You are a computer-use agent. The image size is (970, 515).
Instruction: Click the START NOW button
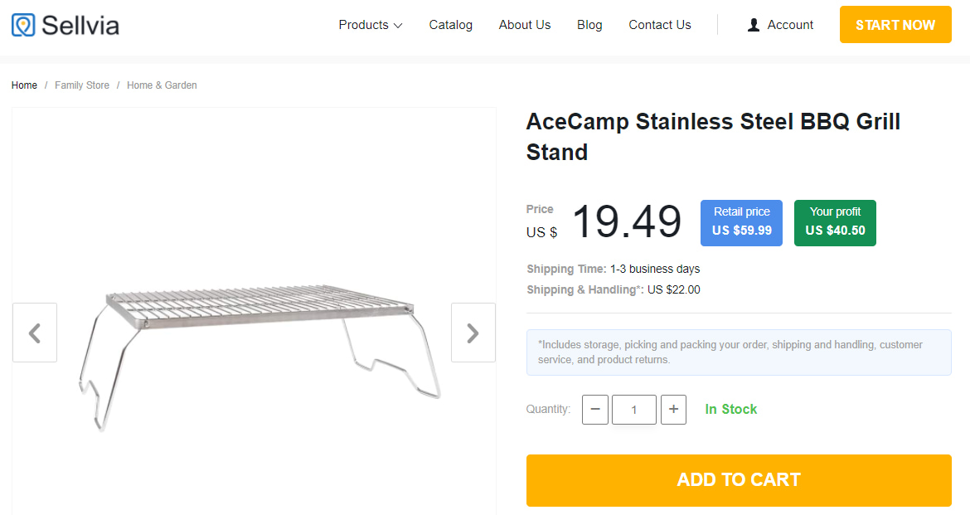[895, 25]
